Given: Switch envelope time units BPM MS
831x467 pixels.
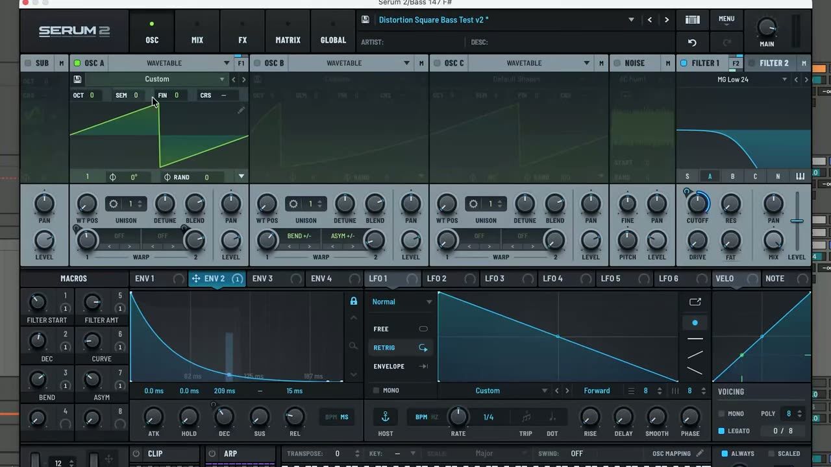Looking at the screenshot, I should point(337,417).
